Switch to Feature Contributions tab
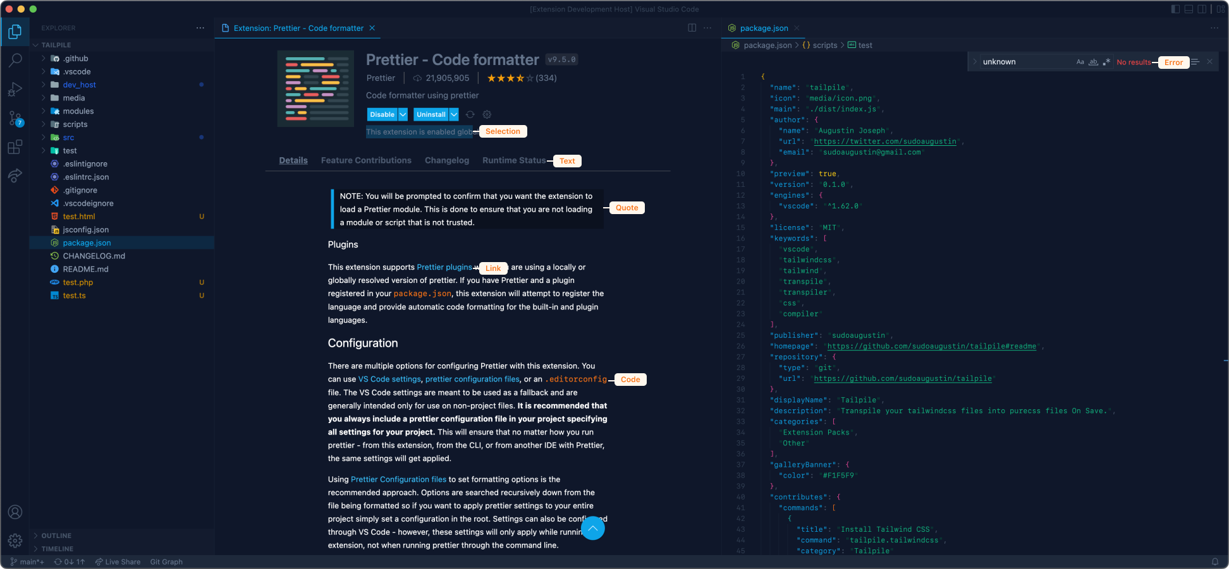 [x=366, y=160]
